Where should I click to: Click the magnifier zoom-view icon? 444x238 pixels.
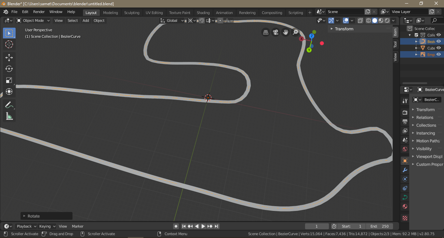[295, 32]
